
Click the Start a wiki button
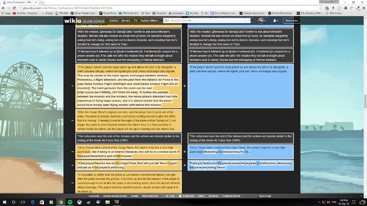(292, 21)
